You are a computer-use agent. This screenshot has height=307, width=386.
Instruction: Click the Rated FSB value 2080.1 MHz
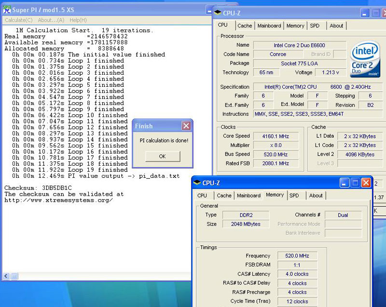(276, 163)
